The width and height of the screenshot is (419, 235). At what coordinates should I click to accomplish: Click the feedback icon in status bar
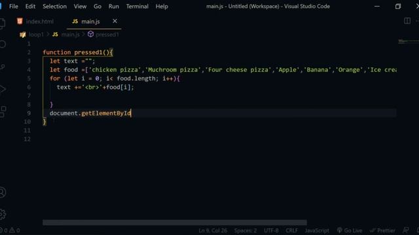[406, 230]
